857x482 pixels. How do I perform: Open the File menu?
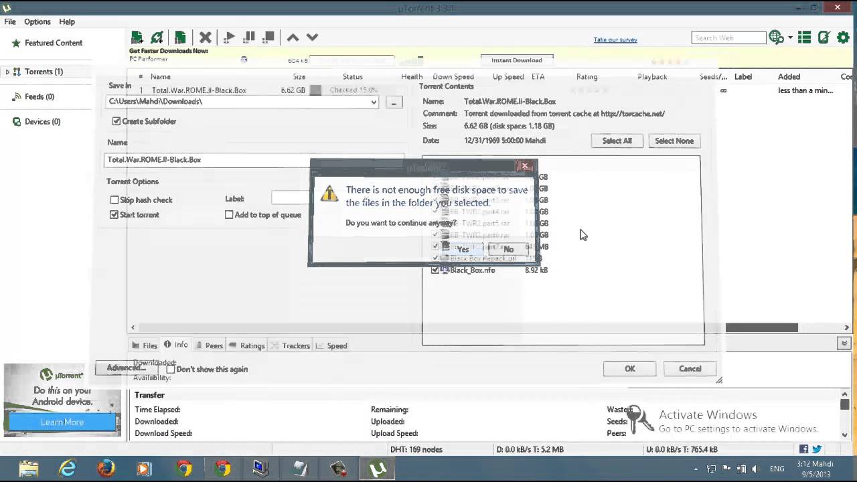coord(10,21)
